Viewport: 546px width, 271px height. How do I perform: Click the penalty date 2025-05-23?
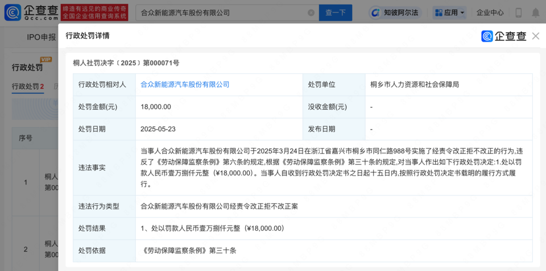(x=158, y=129)
